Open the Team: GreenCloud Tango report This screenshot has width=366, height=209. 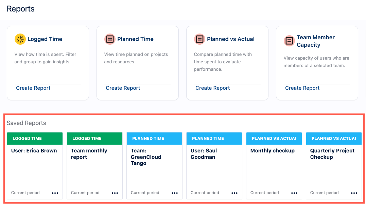(x=146, y=157)
